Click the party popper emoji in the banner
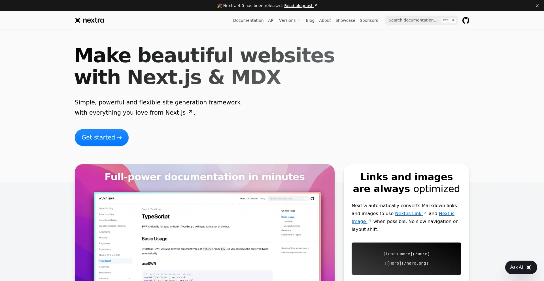The image size is (544, 281). click(x=219, y=6)
